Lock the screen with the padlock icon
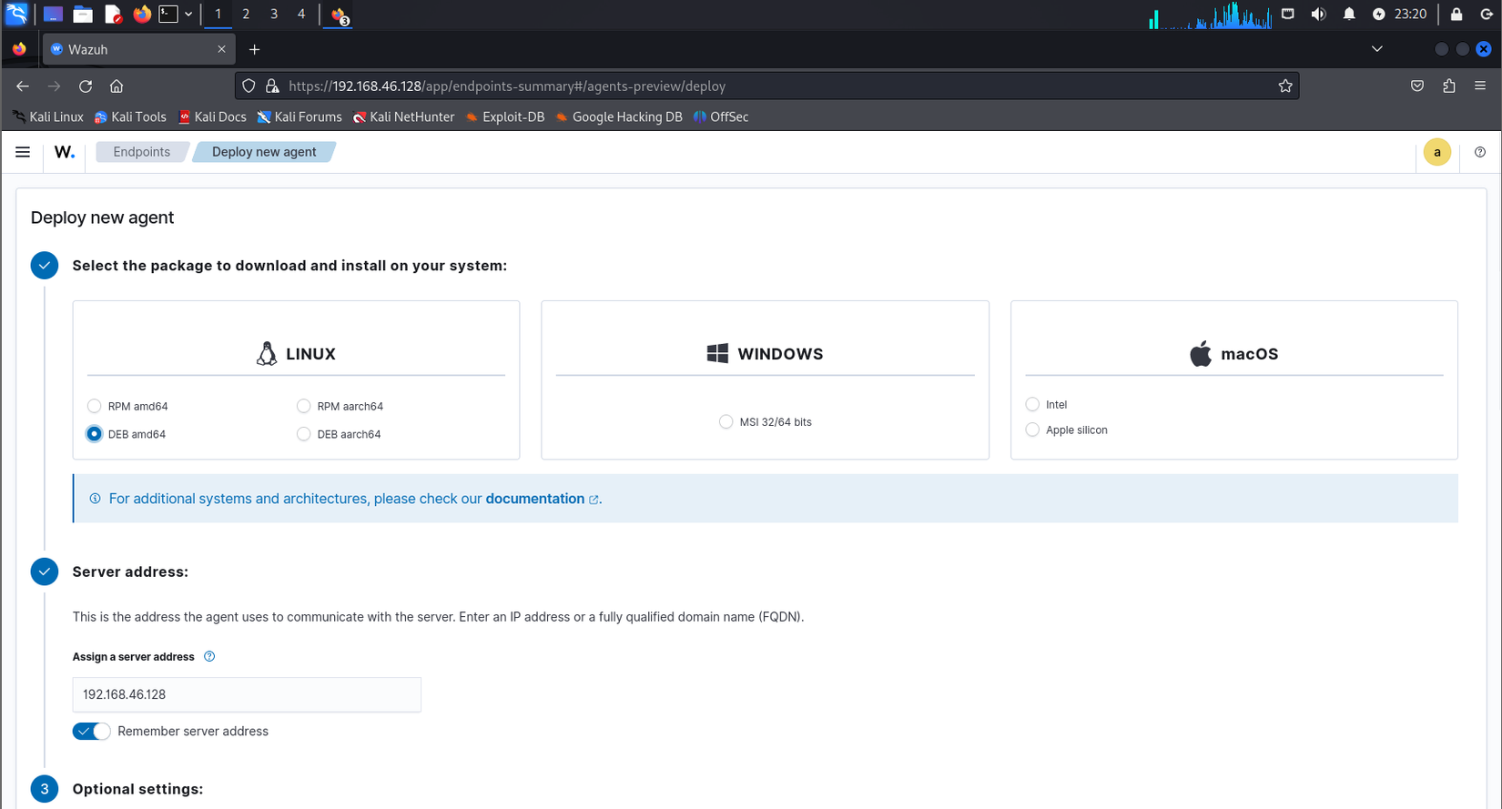 1456,14
